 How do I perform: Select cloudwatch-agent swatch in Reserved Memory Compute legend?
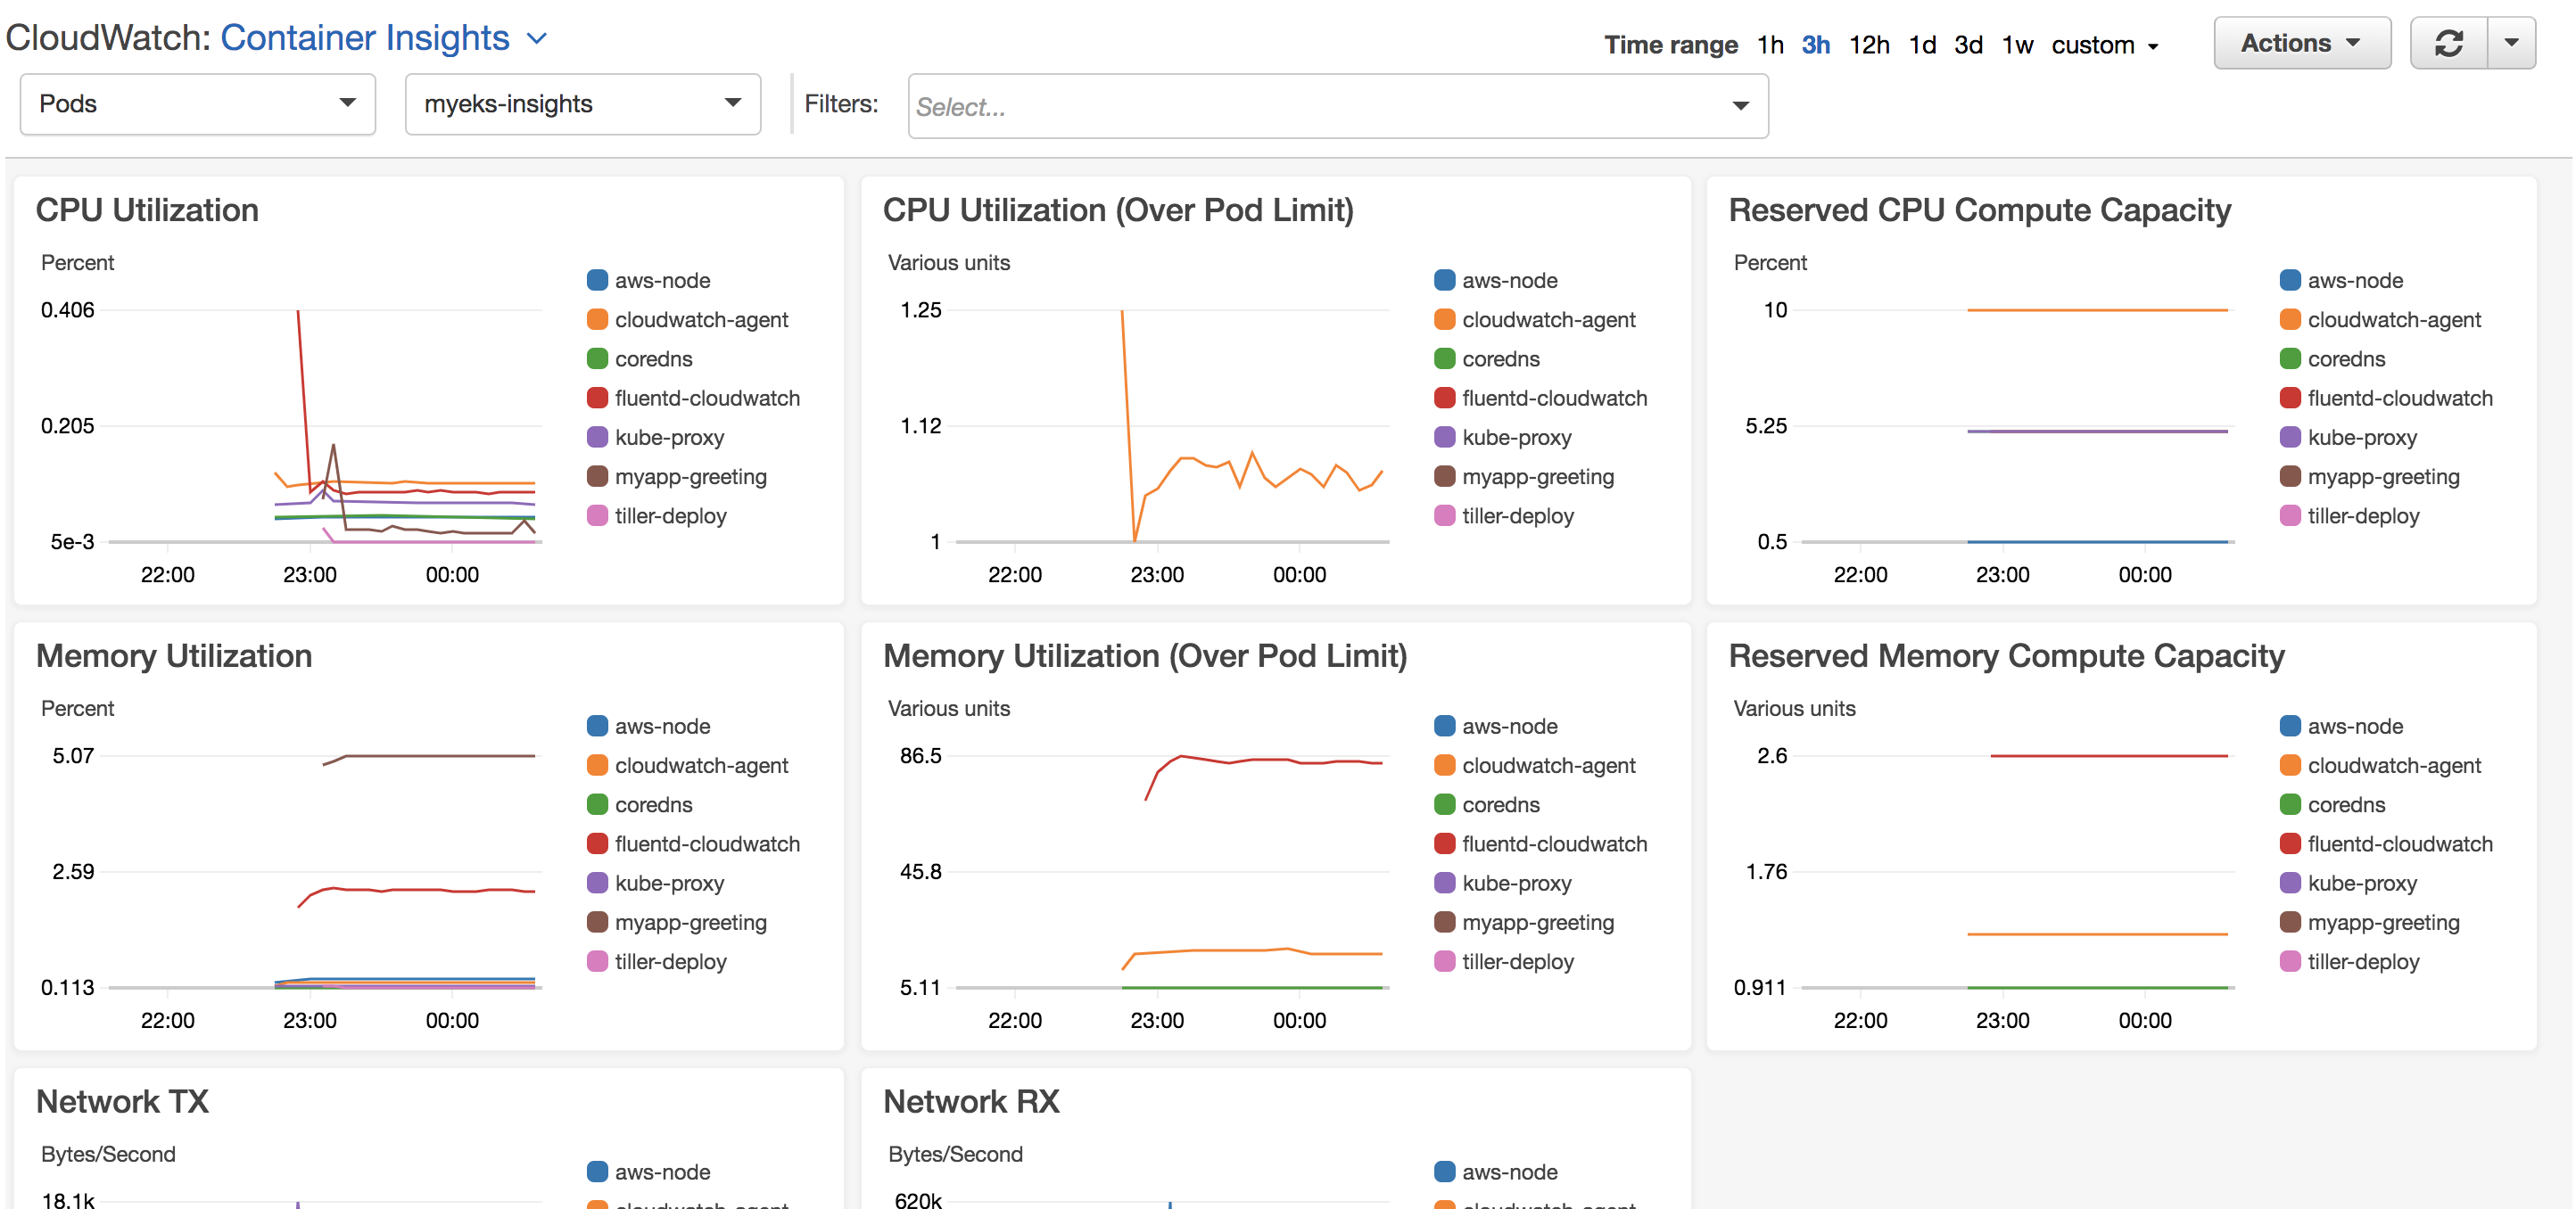click(2290, 764)
